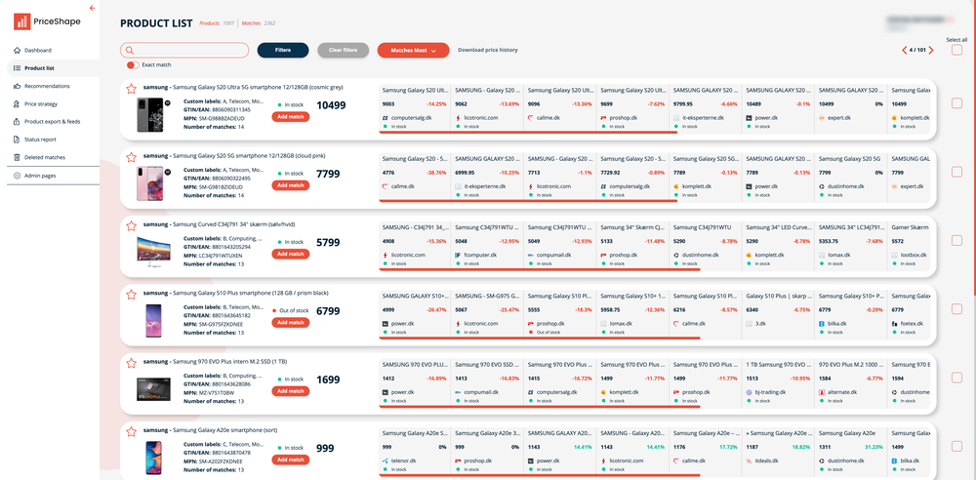This screenshot has width=976, height=480.
Task: Click Galaxy A20e matches red scrollbar
Action: click(540, 475)
